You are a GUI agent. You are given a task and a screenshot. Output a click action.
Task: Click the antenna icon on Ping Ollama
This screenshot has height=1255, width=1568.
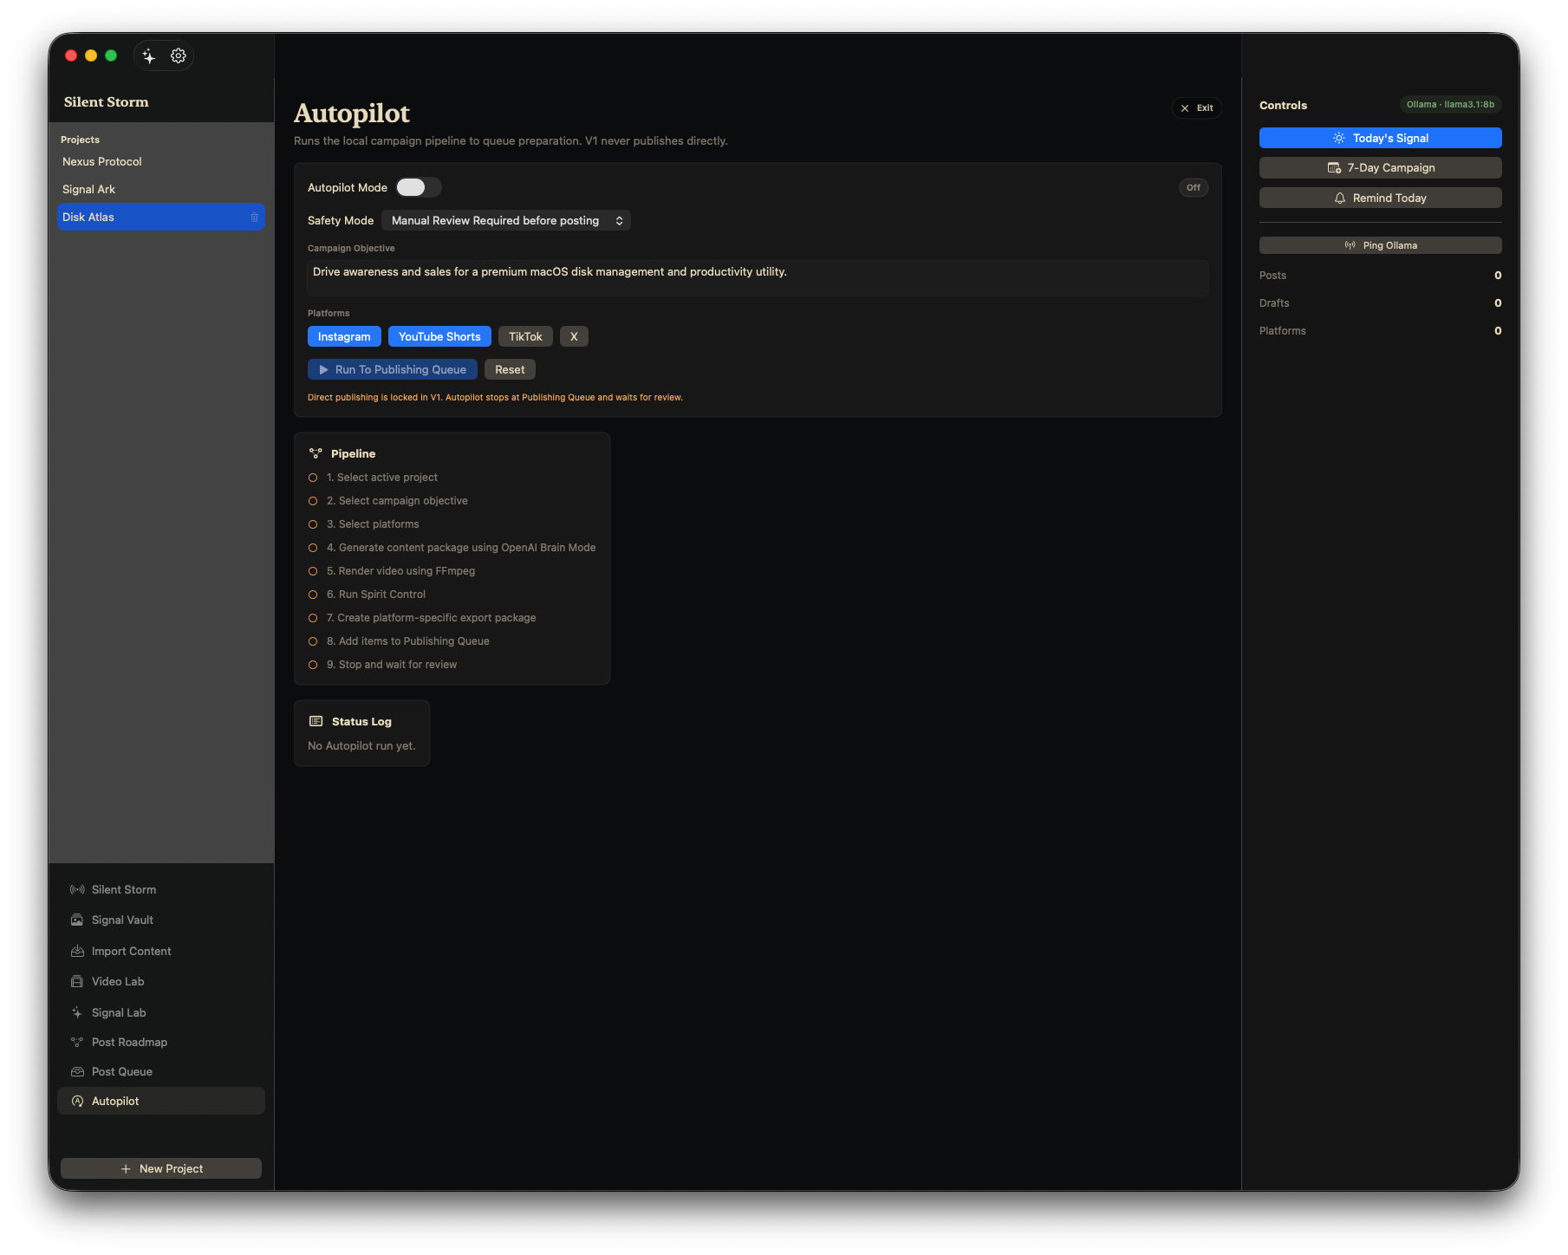(1350, 246)
